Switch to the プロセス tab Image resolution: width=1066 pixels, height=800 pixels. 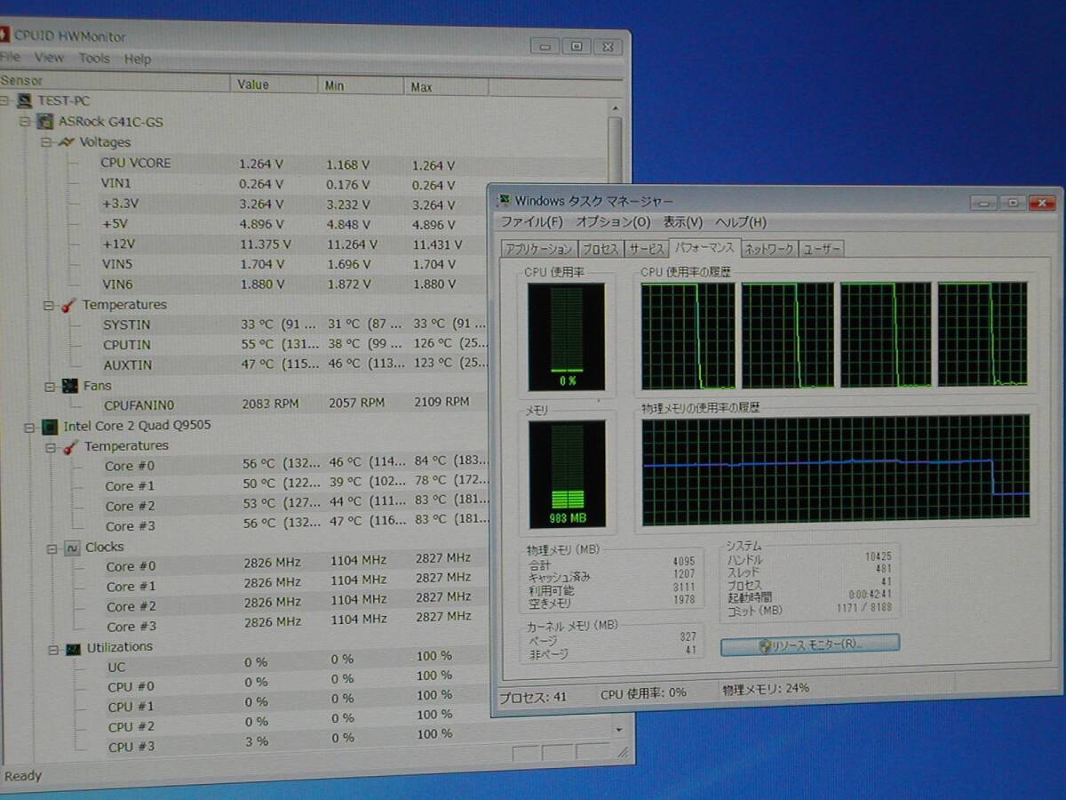coord(601,250)
